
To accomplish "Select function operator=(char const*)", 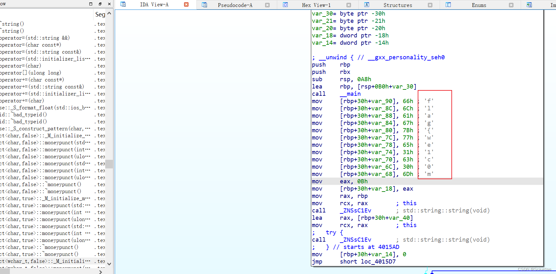I will (52, 45).
